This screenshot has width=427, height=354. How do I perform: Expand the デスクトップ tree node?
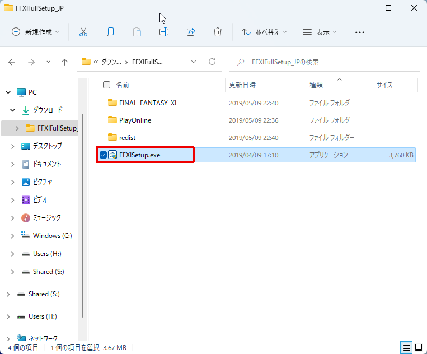click(x=12, y=146)
